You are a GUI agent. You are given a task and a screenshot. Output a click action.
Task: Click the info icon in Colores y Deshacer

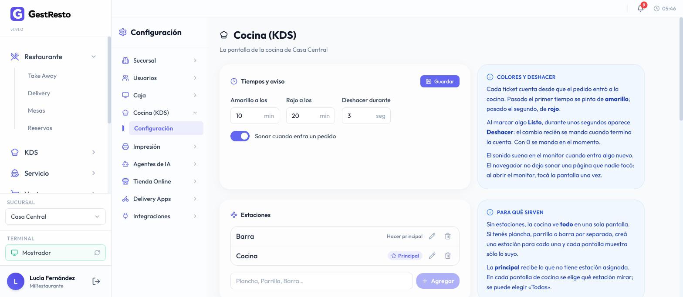click(x=490, y=77)
